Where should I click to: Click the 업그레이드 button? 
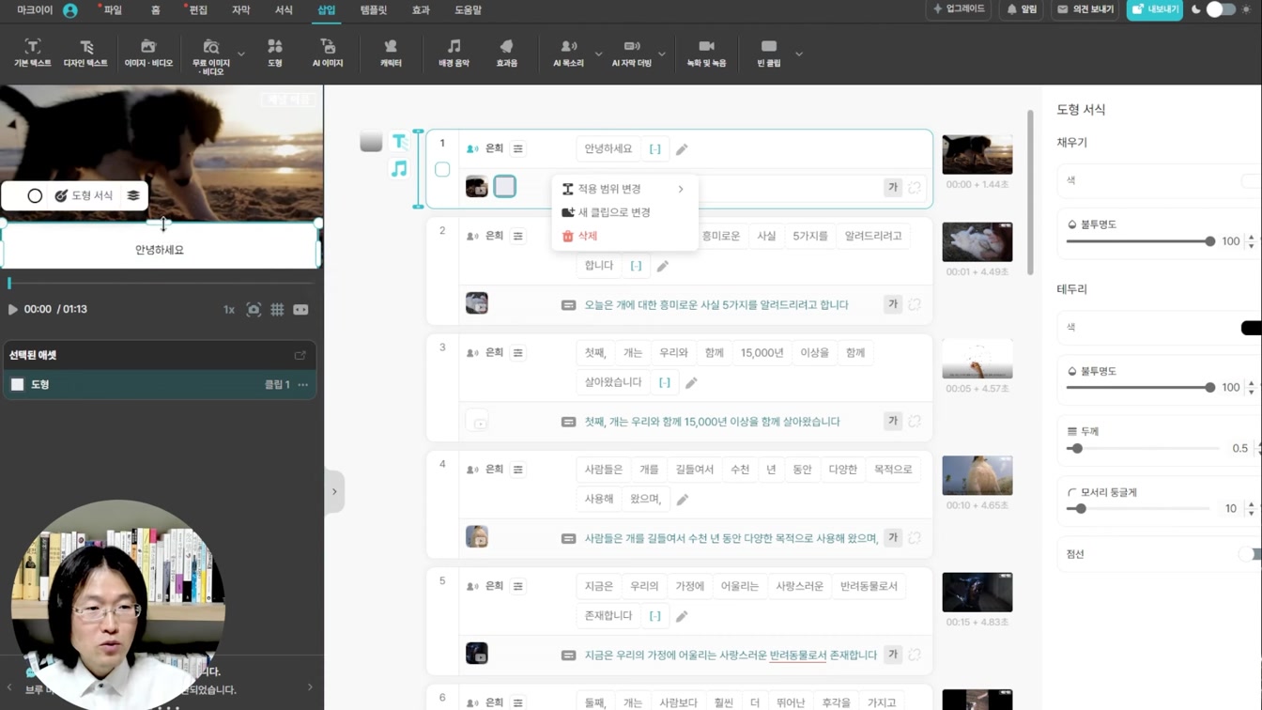pos(959,9)
